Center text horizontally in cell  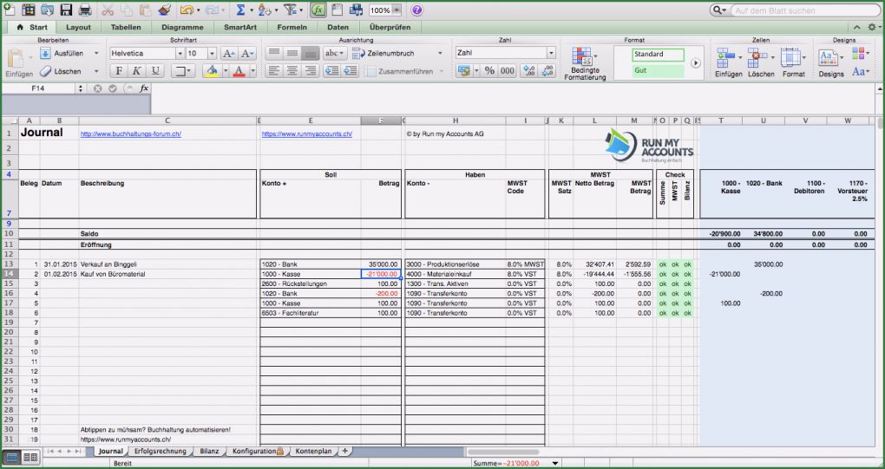pos(292,71)
